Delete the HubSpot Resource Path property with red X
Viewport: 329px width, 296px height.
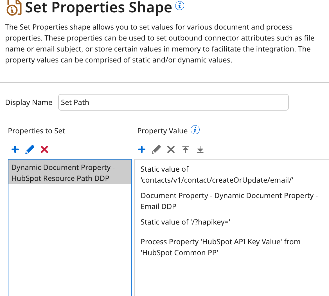pyautogui.click(x=44, y=149)
